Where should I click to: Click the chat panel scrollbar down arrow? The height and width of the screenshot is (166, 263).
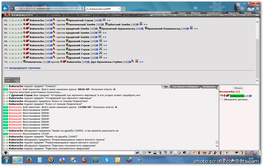click(217, 146)
